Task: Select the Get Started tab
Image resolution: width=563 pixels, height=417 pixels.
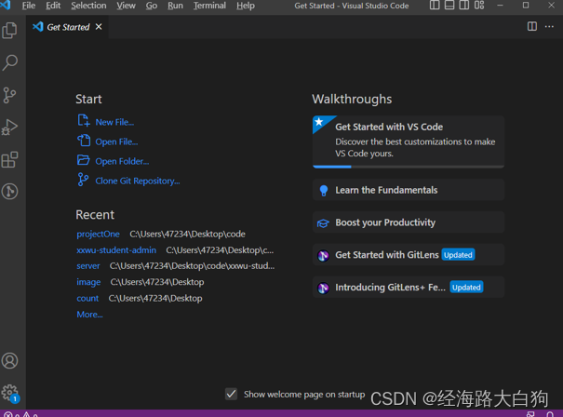Action: 68,27
